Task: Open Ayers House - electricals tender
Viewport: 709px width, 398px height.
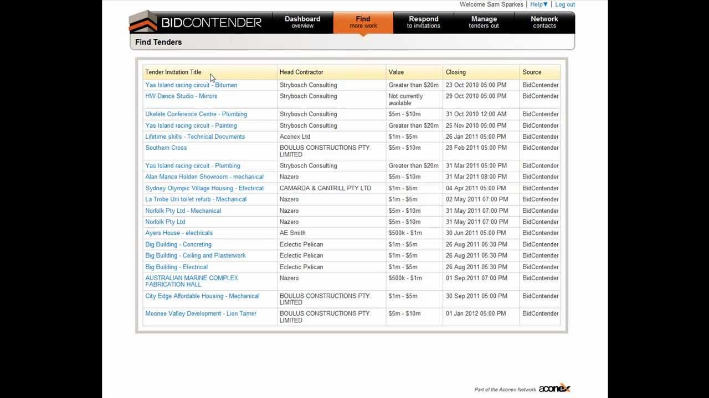Action: [x=179, y=233]
